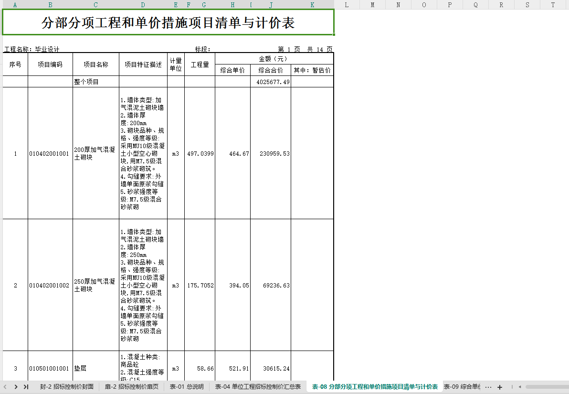Click the 第 1 页 共 14 页 text

pyautogui.click(x=305, y=49)
